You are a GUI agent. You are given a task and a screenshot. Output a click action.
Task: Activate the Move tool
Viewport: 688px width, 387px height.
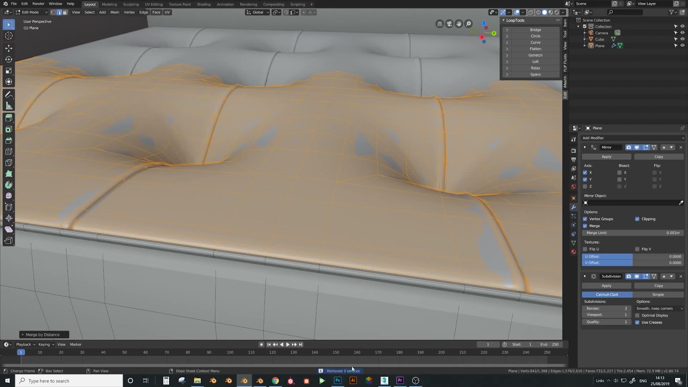click(9, 48)
